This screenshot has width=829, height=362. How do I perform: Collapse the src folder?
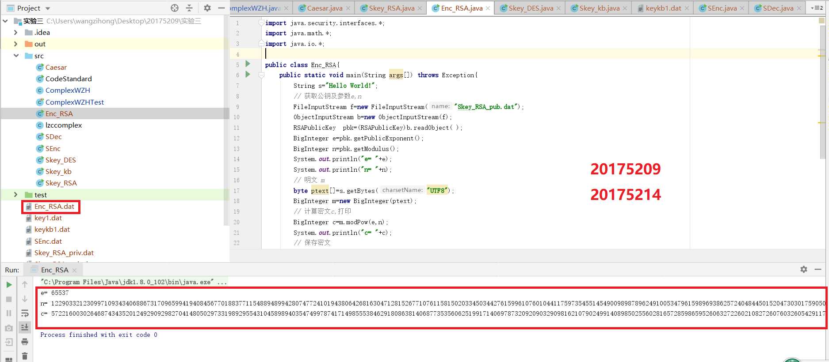tap(16, 56)
